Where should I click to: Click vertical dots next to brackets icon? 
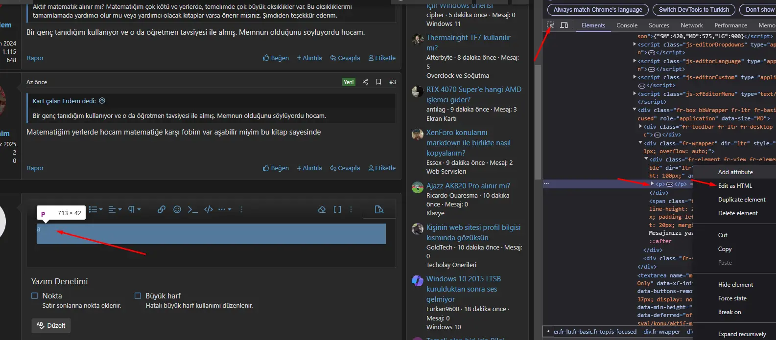[x=351, y=209]
